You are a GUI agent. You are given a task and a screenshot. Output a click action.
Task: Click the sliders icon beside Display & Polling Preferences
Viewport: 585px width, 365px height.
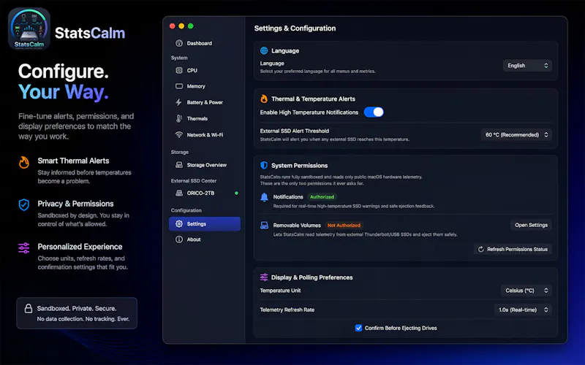[x=264, y=277]
